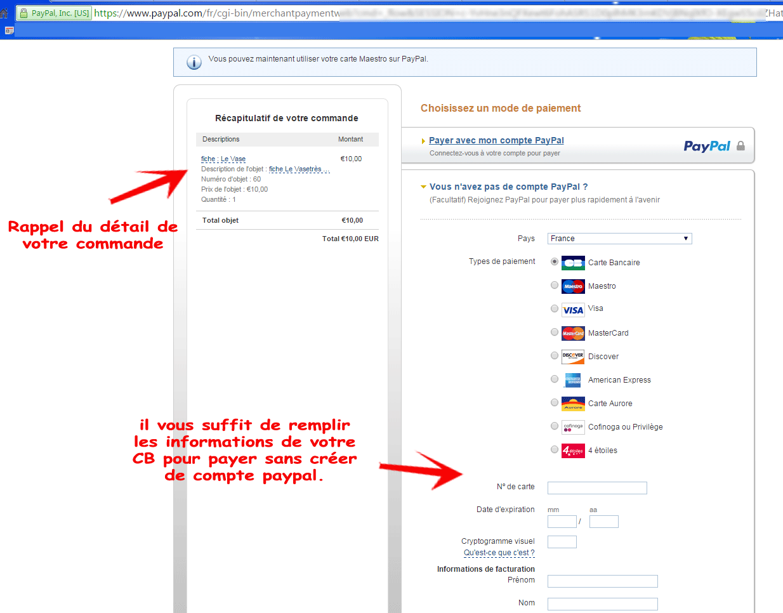This screenshot has height=613, width=783.
Task: Select the Discover radio button
Action: (555, 355)
